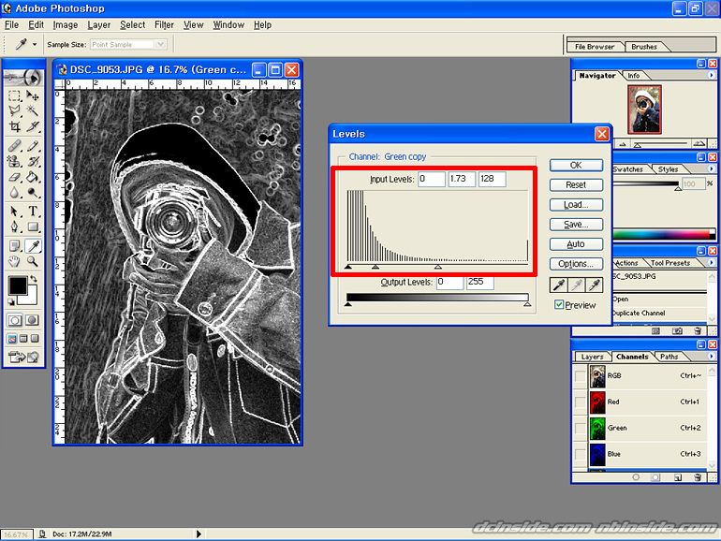Viewport: 721px width, 541px height.
Task: Reset to default foreground/background colors
Action: click(11, 301)
